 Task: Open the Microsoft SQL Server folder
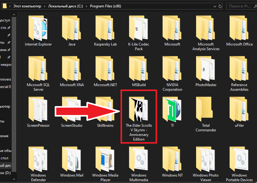pos(38,74)
